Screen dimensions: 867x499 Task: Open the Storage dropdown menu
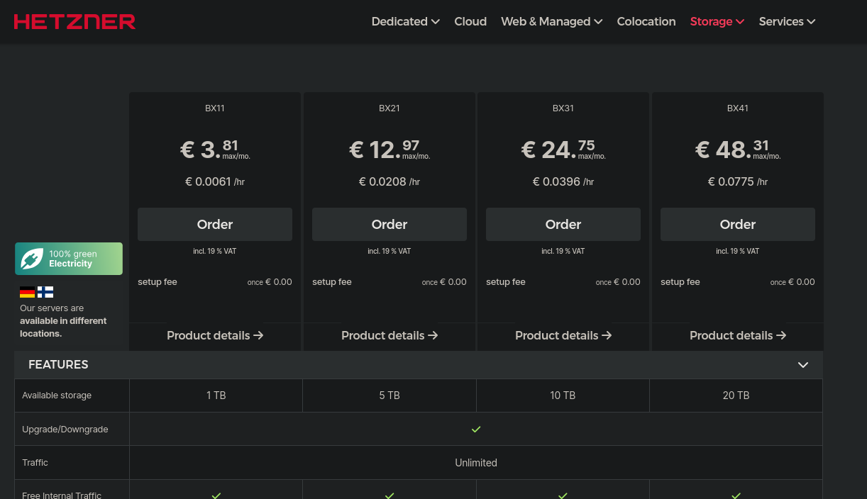point(717,21)
